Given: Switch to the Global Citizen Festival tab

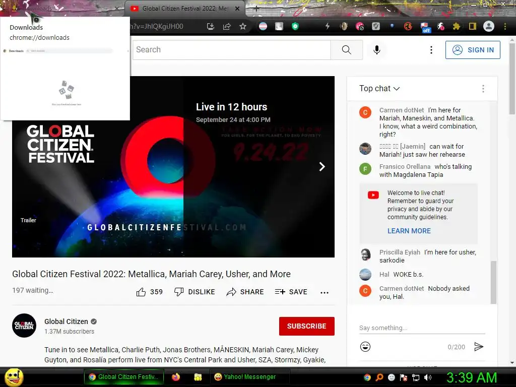Looking at the screenshot, I should click(185, 9).
